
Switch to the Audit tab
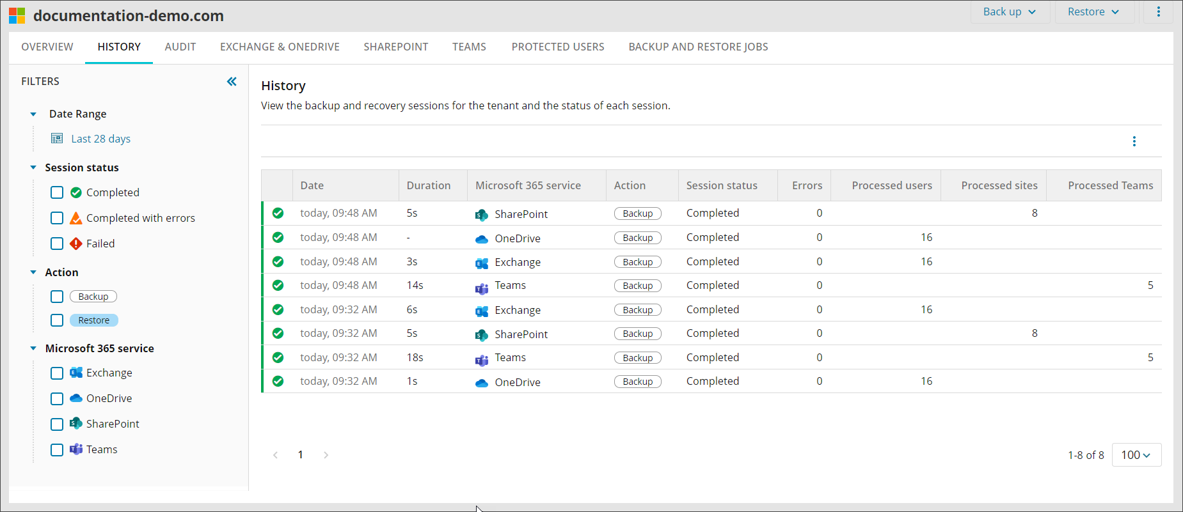(x=180, y=47)
